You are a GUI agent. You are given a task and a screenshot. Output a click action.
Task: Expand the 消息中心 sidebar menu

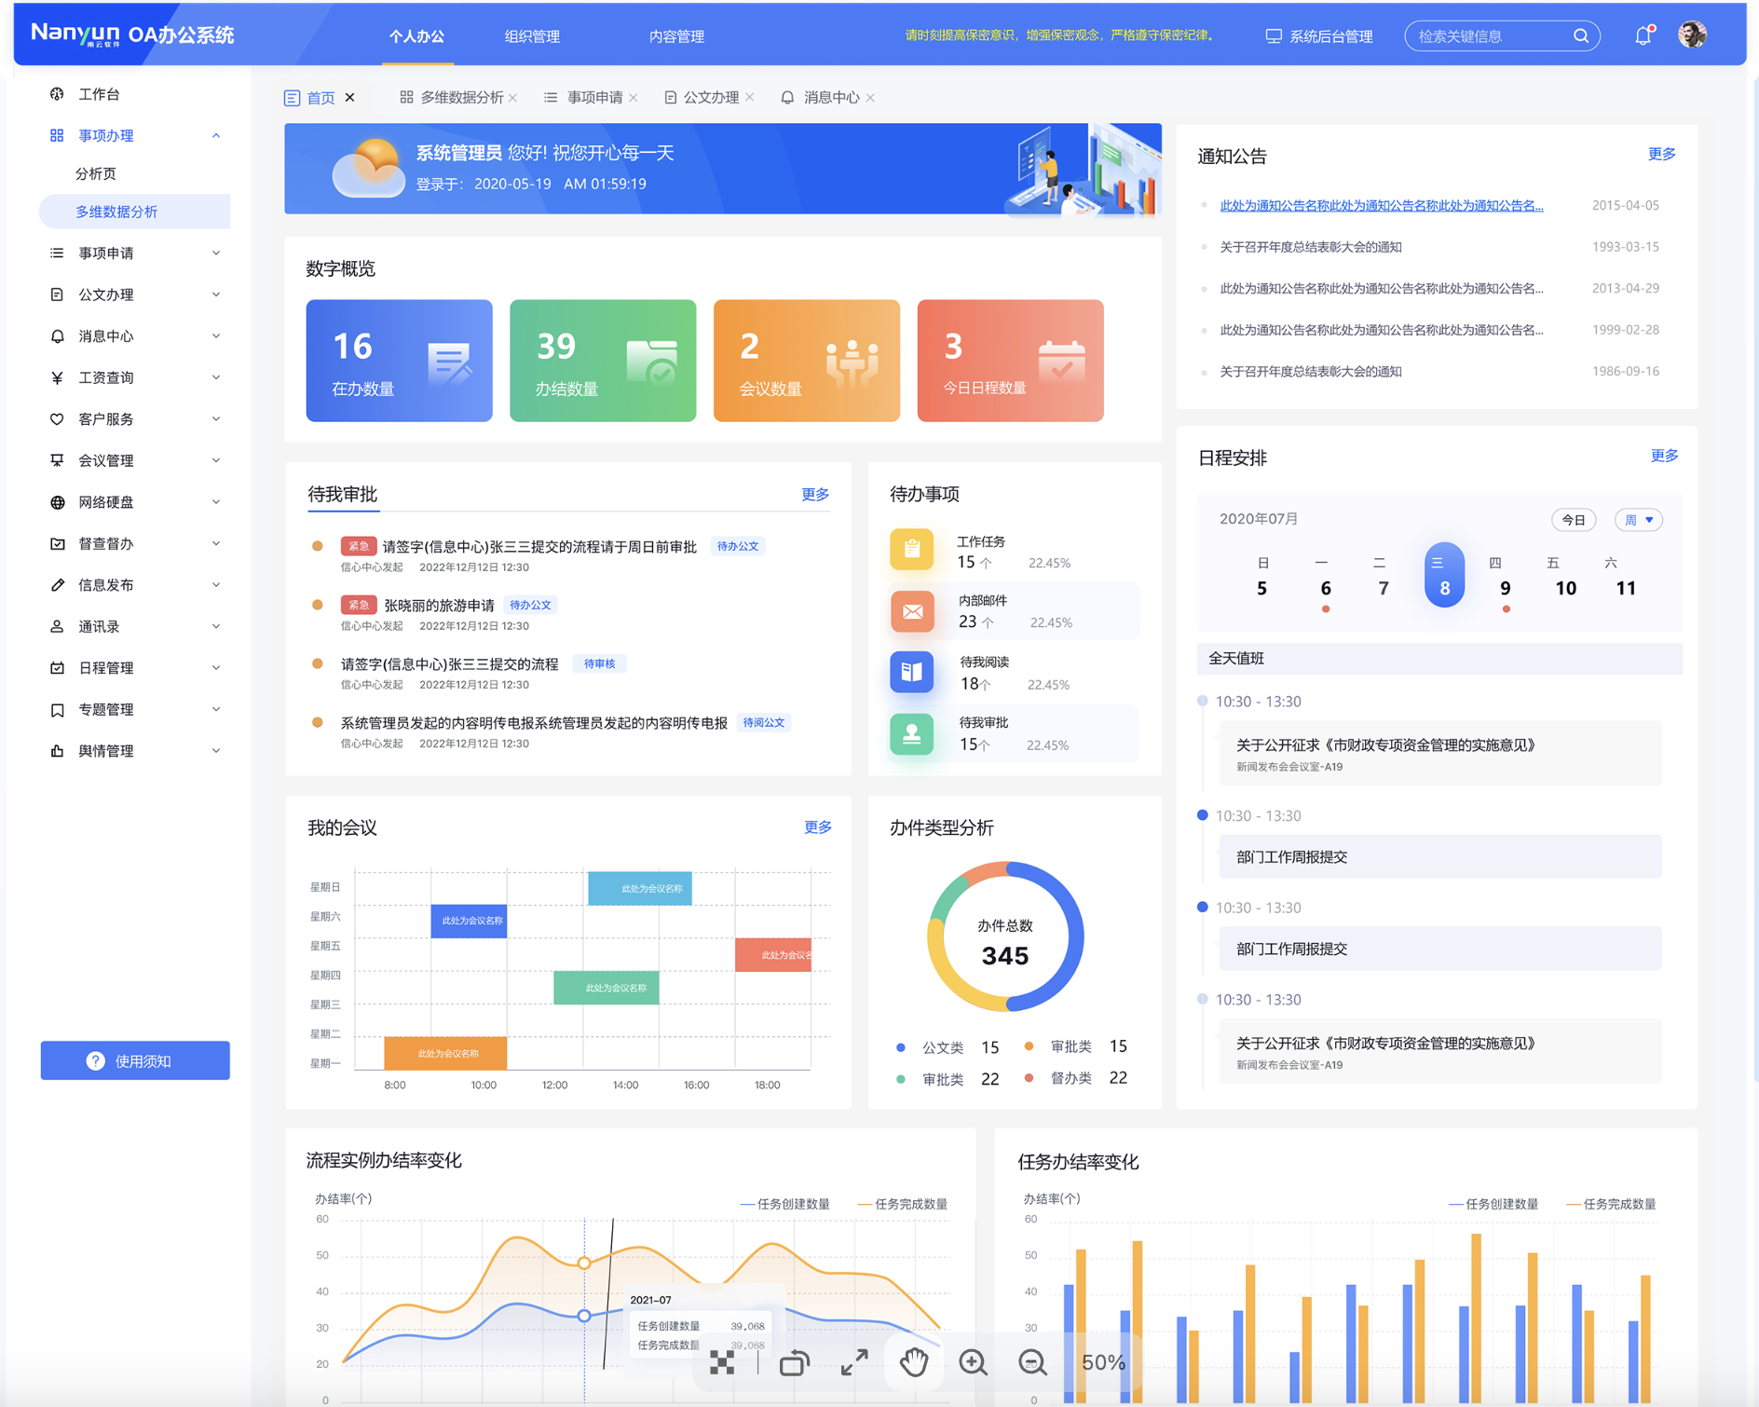pos(216,336)
